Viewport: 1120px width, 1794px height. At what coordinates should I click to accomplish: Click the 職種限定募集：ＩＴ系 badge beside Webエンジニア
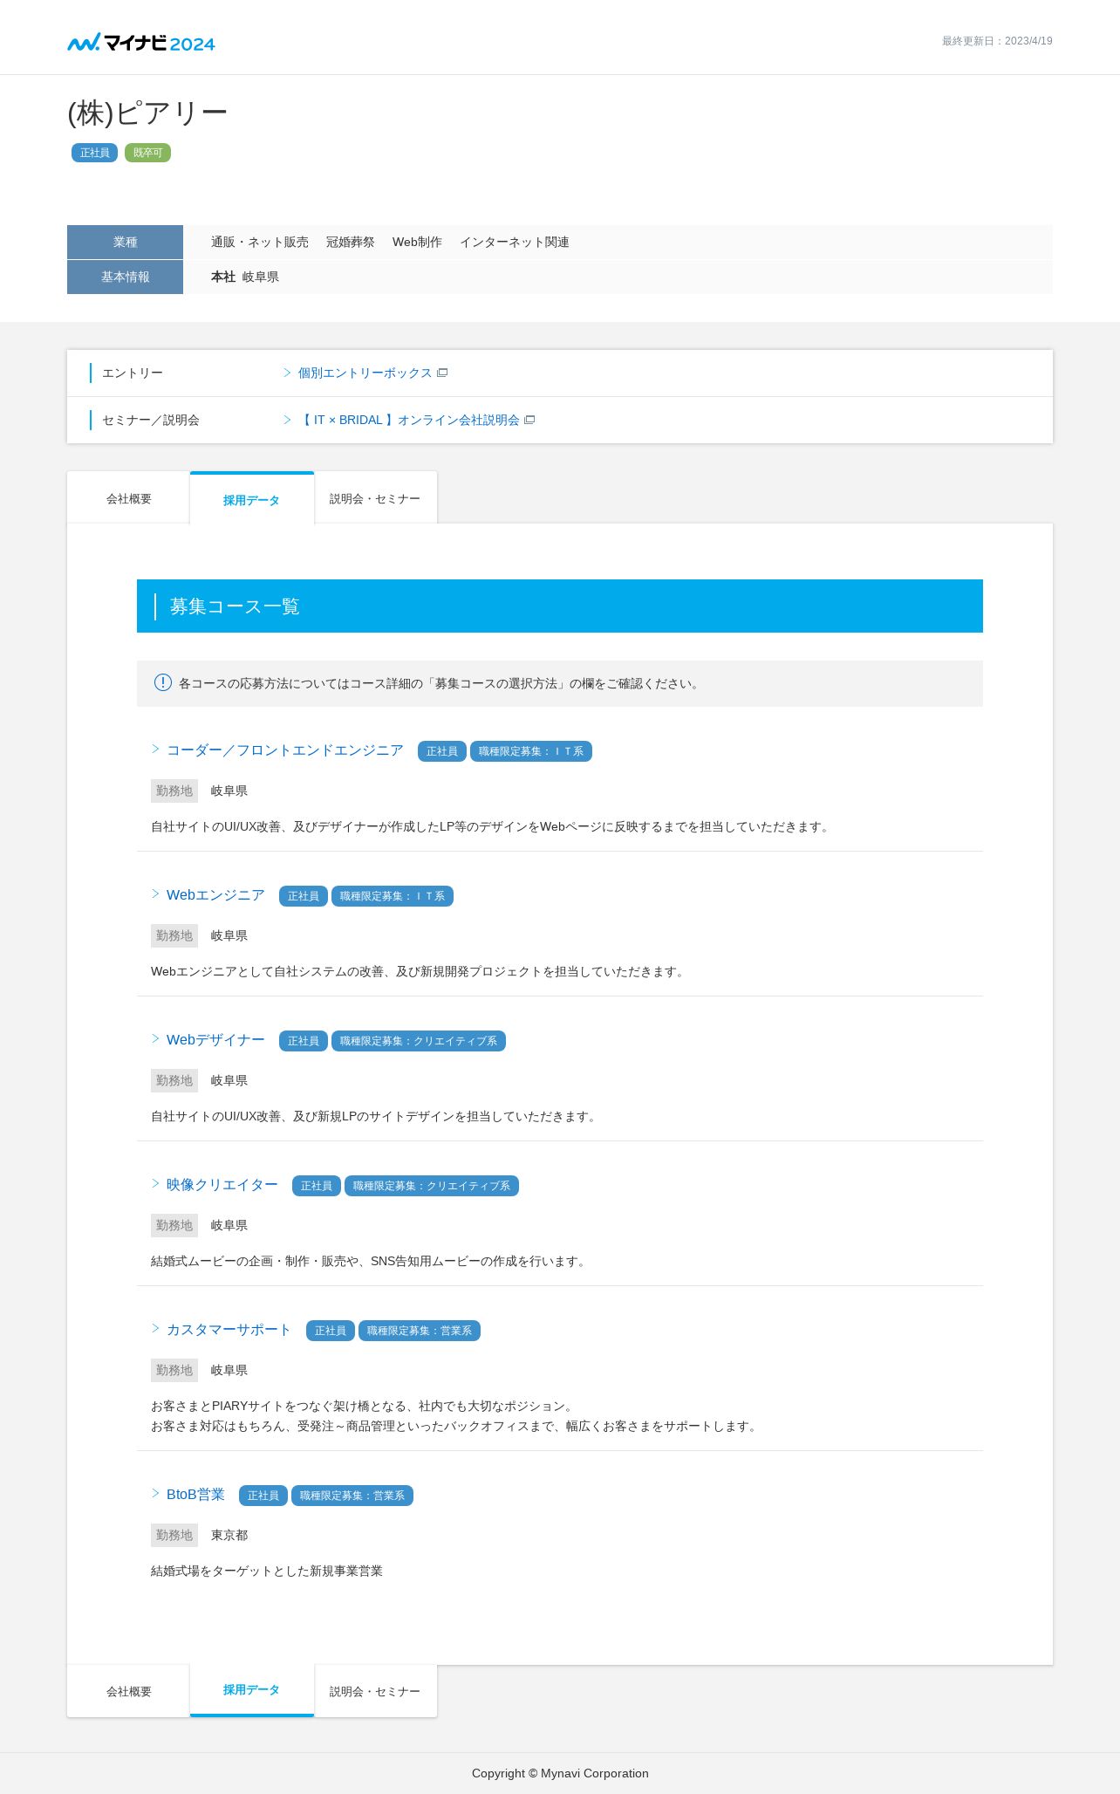tap(393, 896)
